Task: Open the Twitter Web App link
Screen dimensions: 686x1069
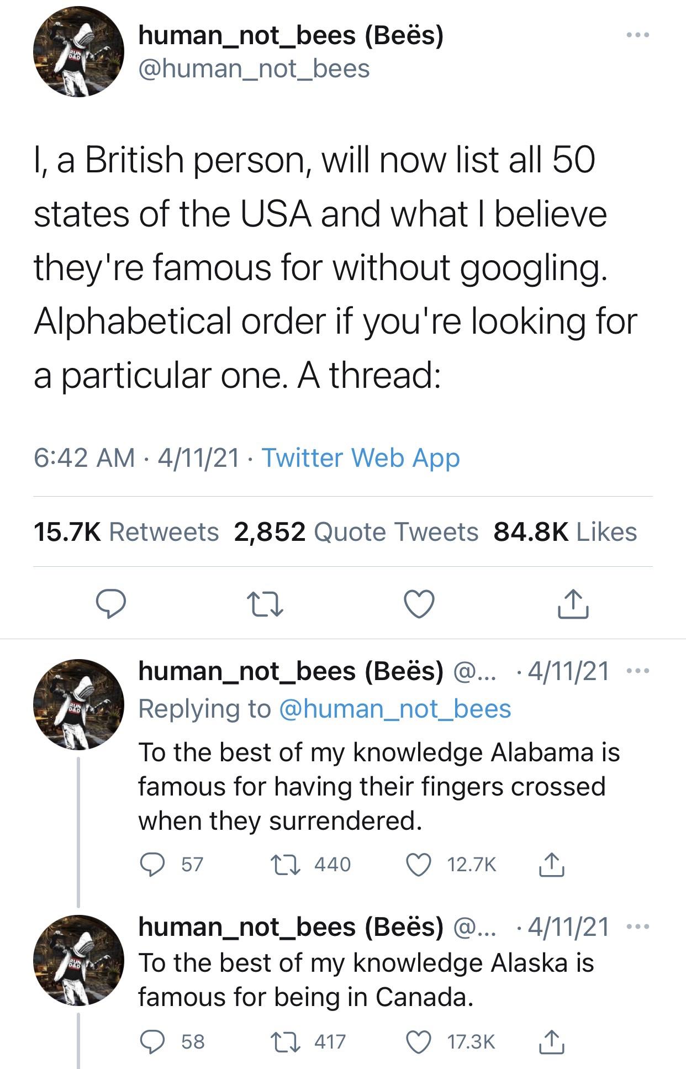Action: coord(360,458)
